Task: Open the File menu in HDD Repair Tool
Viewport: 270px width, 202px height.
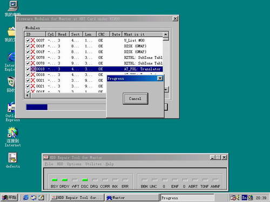Action: pyautogui.click(x=49, y=164)
